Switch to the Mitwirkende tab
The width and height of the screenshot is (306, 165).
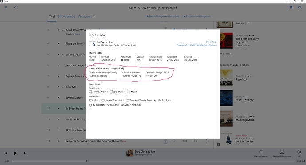point(67,16)
